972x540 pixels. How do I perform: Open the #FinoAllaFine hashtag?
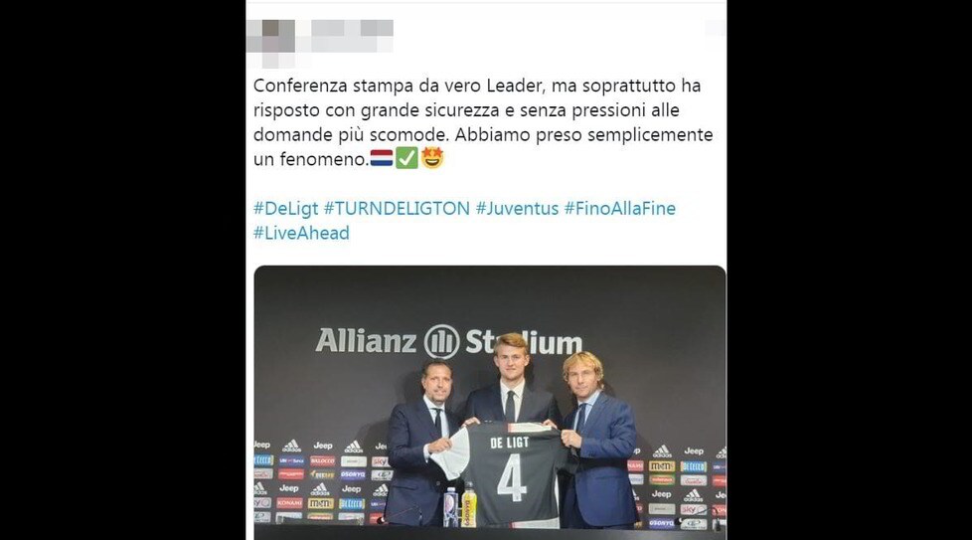[620, 208]
